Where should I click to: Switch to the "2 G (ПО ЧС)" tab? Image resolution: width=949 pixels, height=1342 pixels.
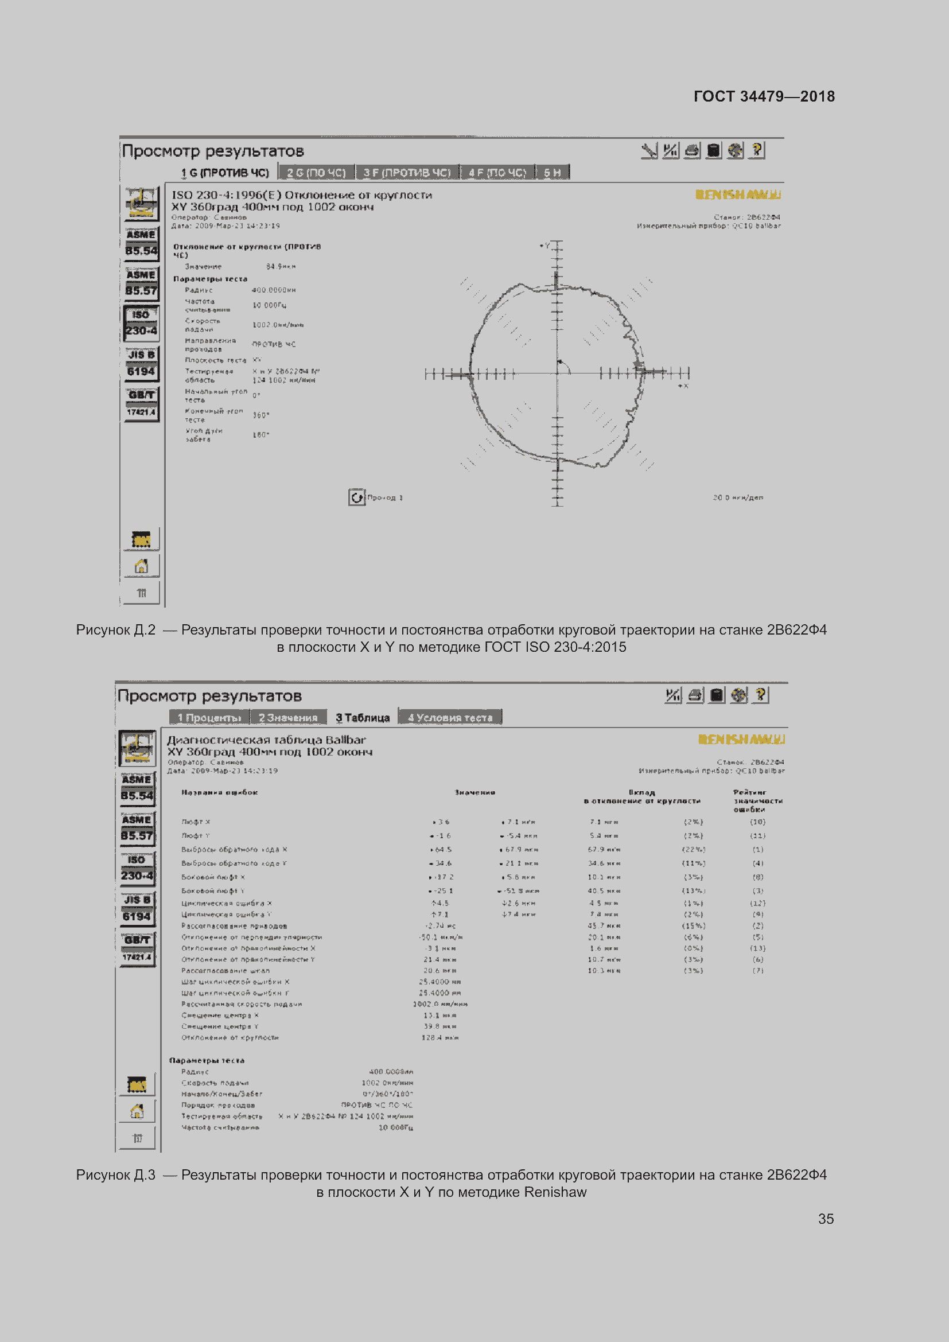[316, 173]
